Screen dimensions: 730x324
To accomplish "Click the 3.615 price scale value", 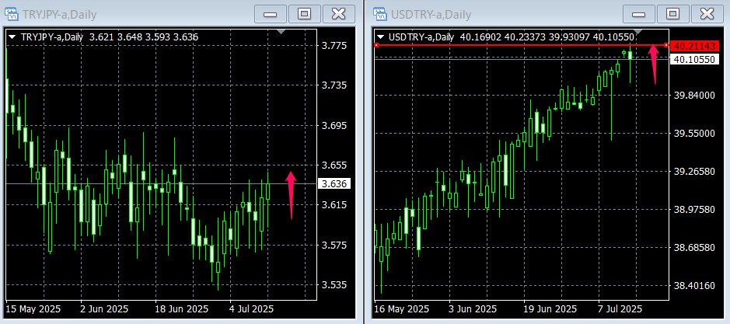I will 334,205.
